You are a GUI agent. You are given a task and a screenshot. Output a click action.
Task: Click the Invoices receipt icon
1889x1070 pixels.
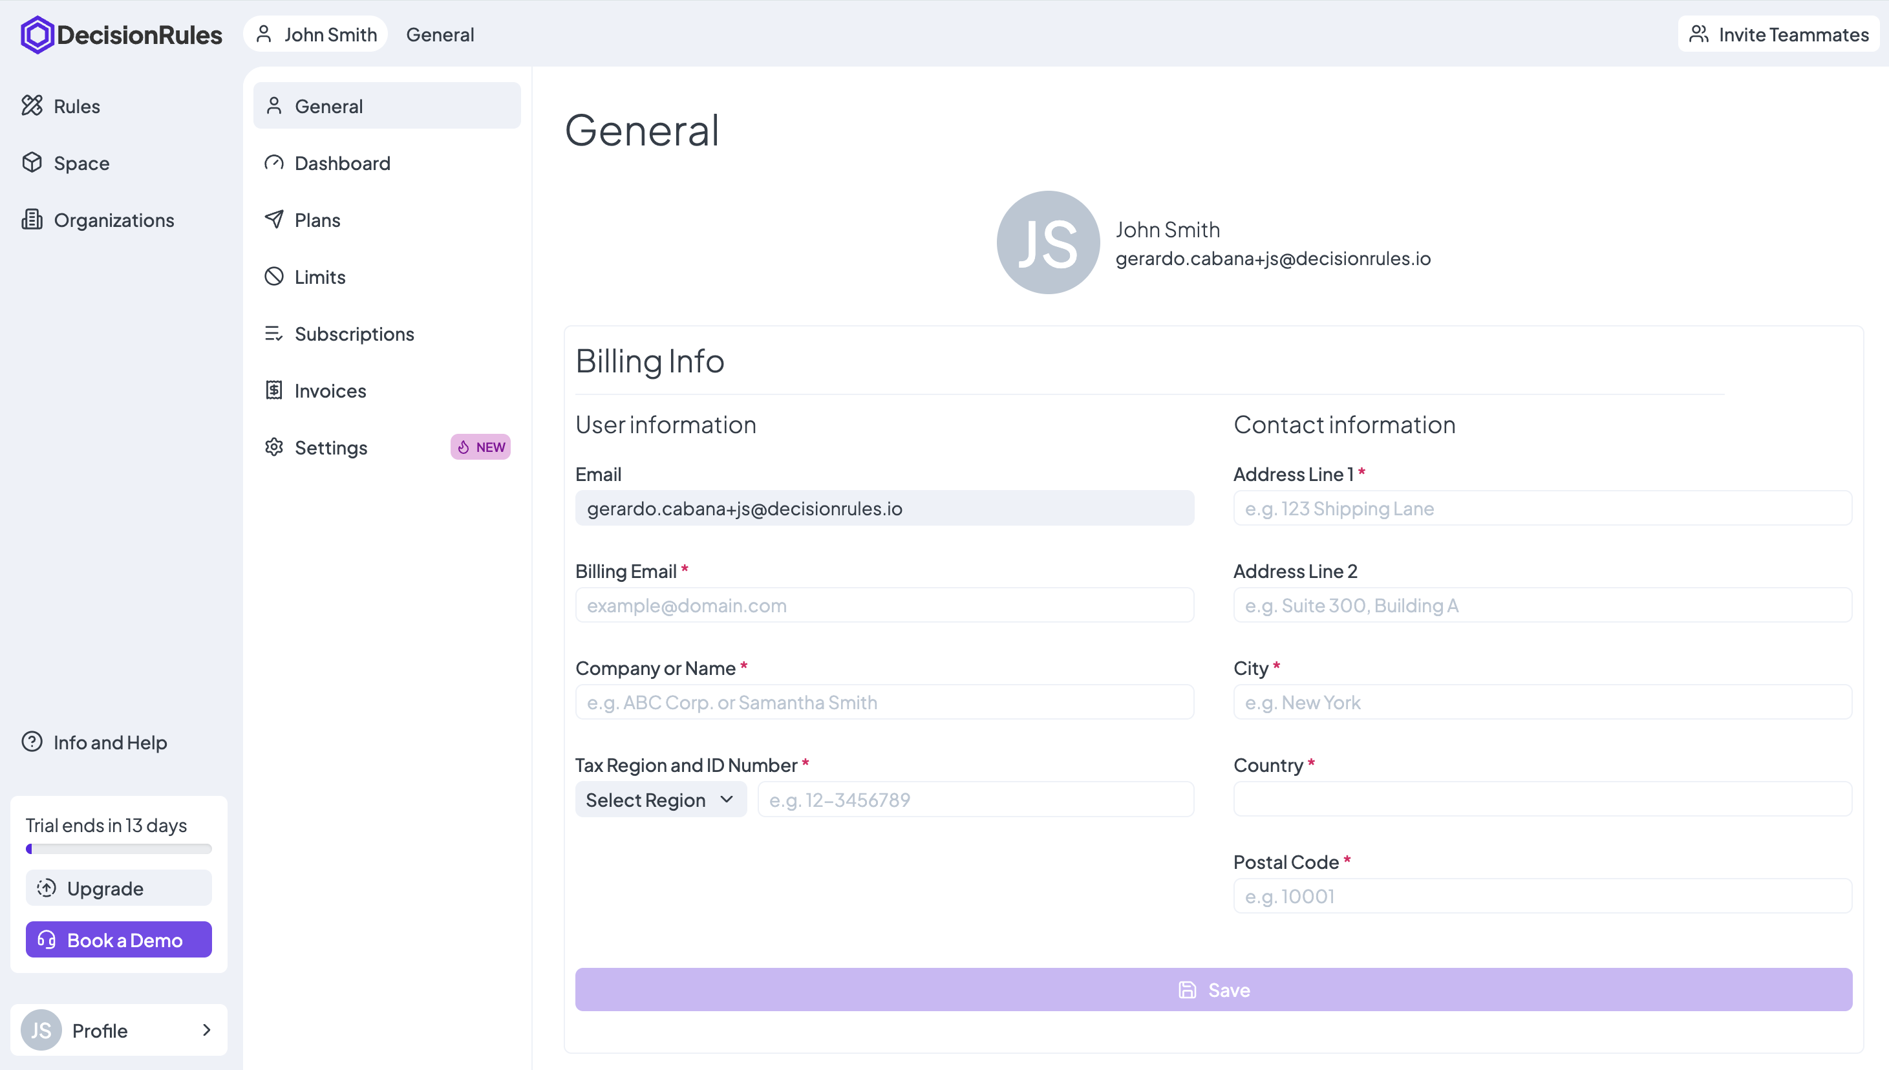pos(274,391)
